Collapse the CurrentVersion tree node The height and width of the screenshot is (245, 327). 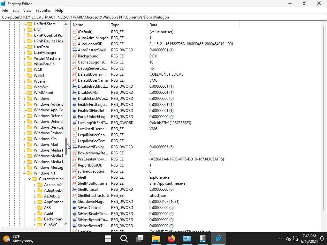[x=29, y=179]
